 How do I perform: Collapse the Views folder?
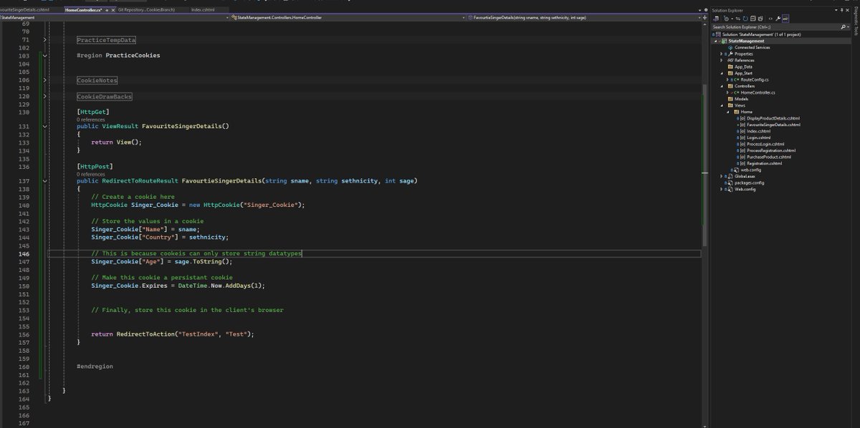(x=722, y=105)
